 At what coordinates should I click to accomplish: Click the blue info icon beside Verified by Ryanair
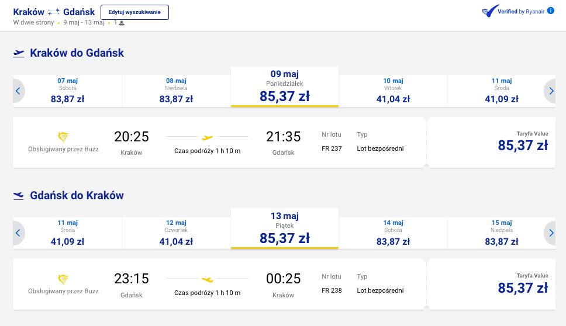tap(550, 11)
